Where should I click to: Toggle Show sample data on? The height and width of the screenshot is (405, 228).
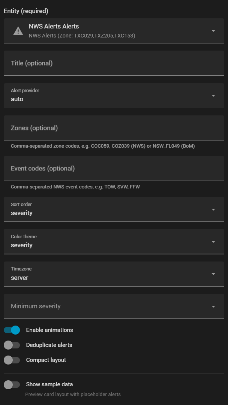click(12, 384)
